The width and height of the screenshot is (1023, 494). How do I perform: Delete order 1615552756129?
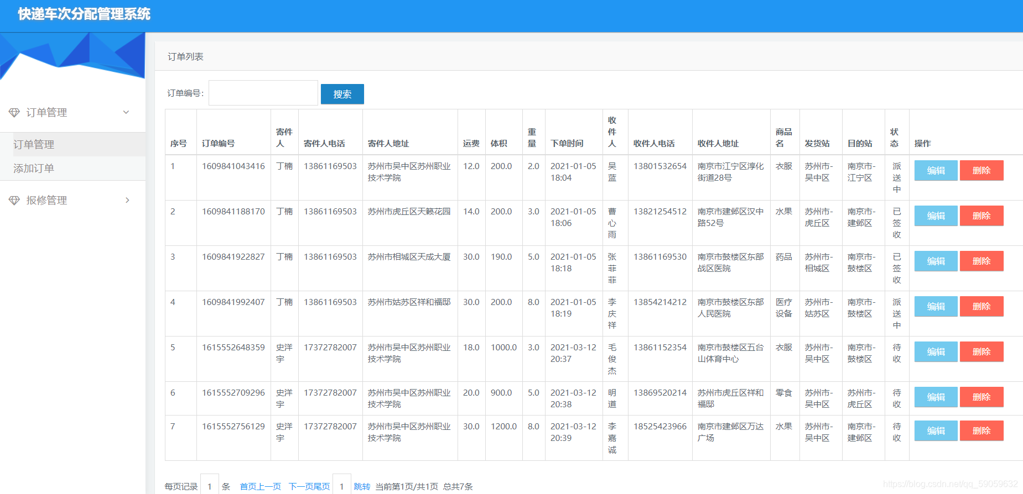tap(982, 430)
